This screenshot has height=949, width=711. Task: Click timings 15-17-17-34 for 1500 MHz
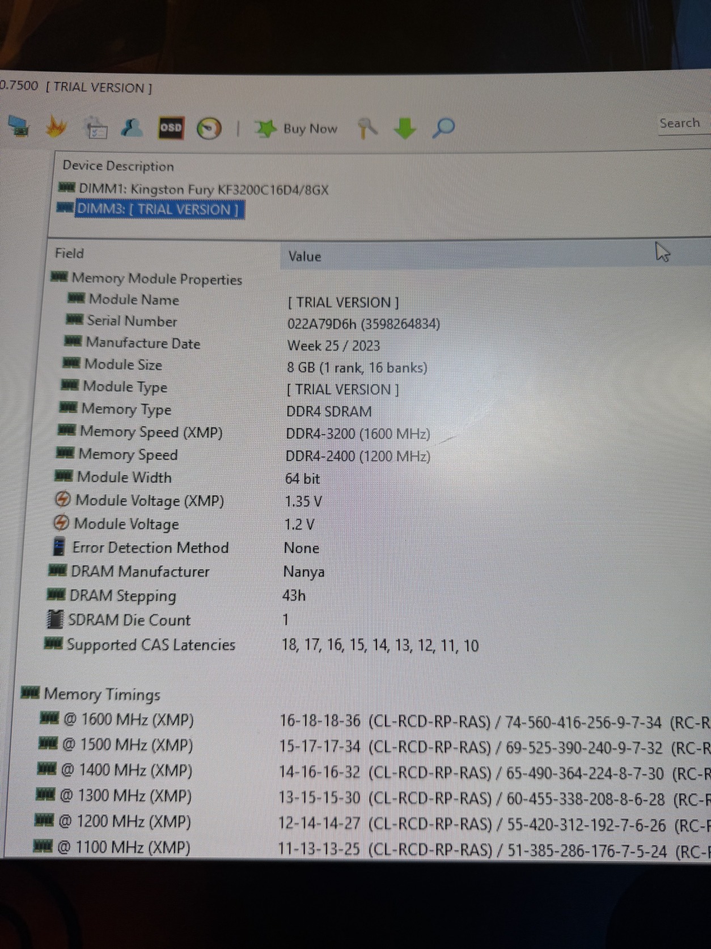(x=320, y=746)
